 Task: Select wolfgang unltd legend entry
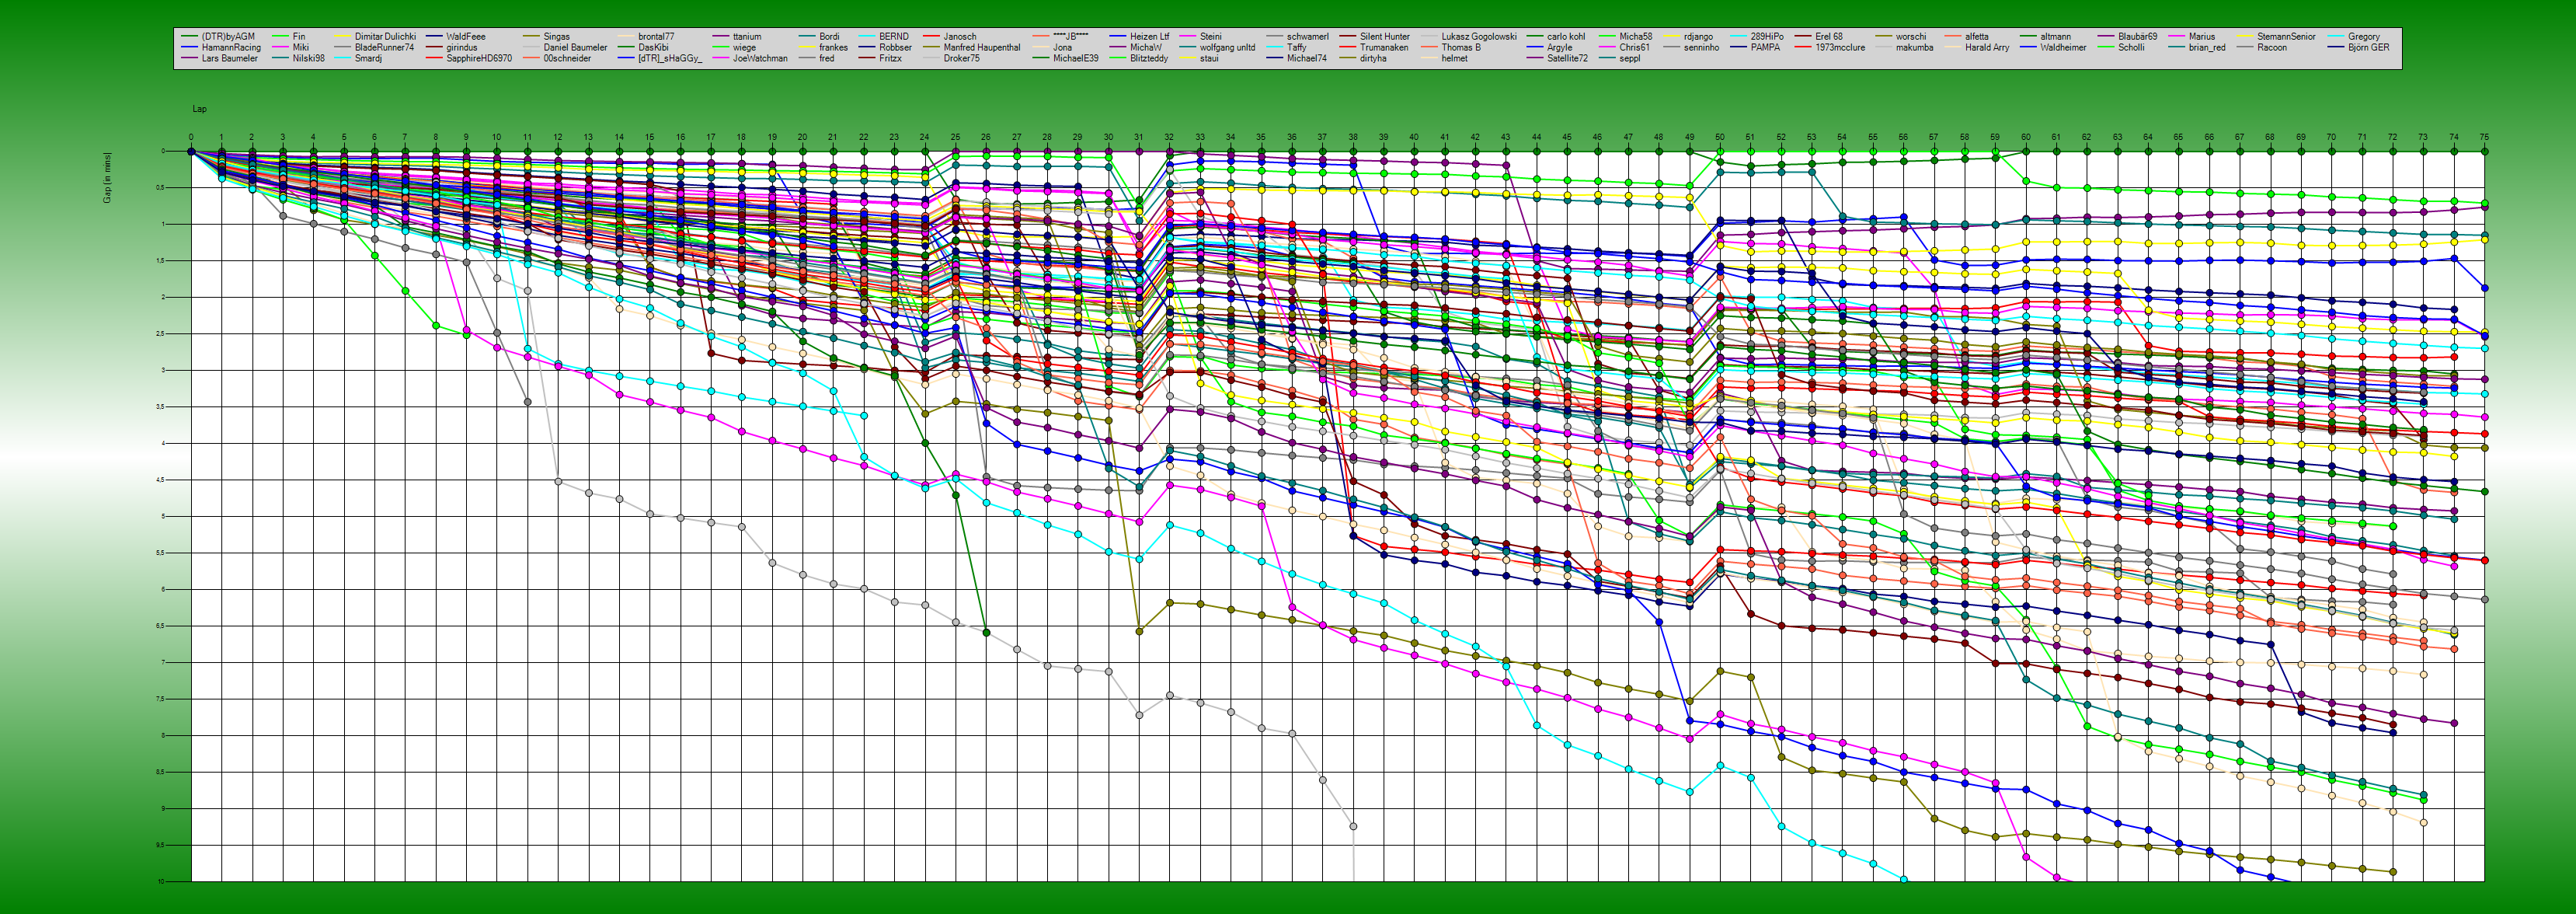tap(1227, 47)
